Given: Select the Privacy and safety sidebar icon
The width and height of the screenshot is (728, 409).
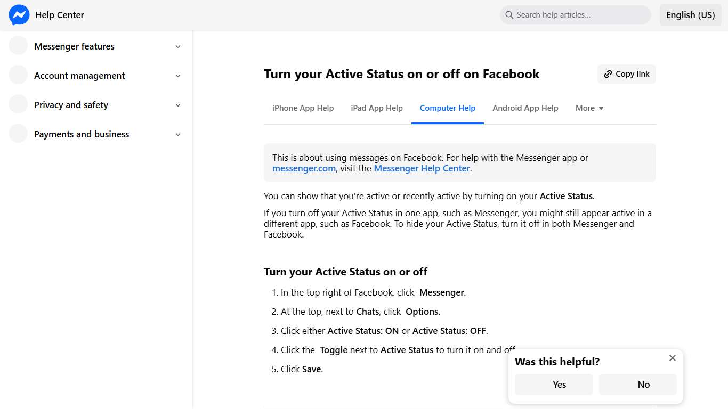Looking at the screenshot, I should 18,104.
